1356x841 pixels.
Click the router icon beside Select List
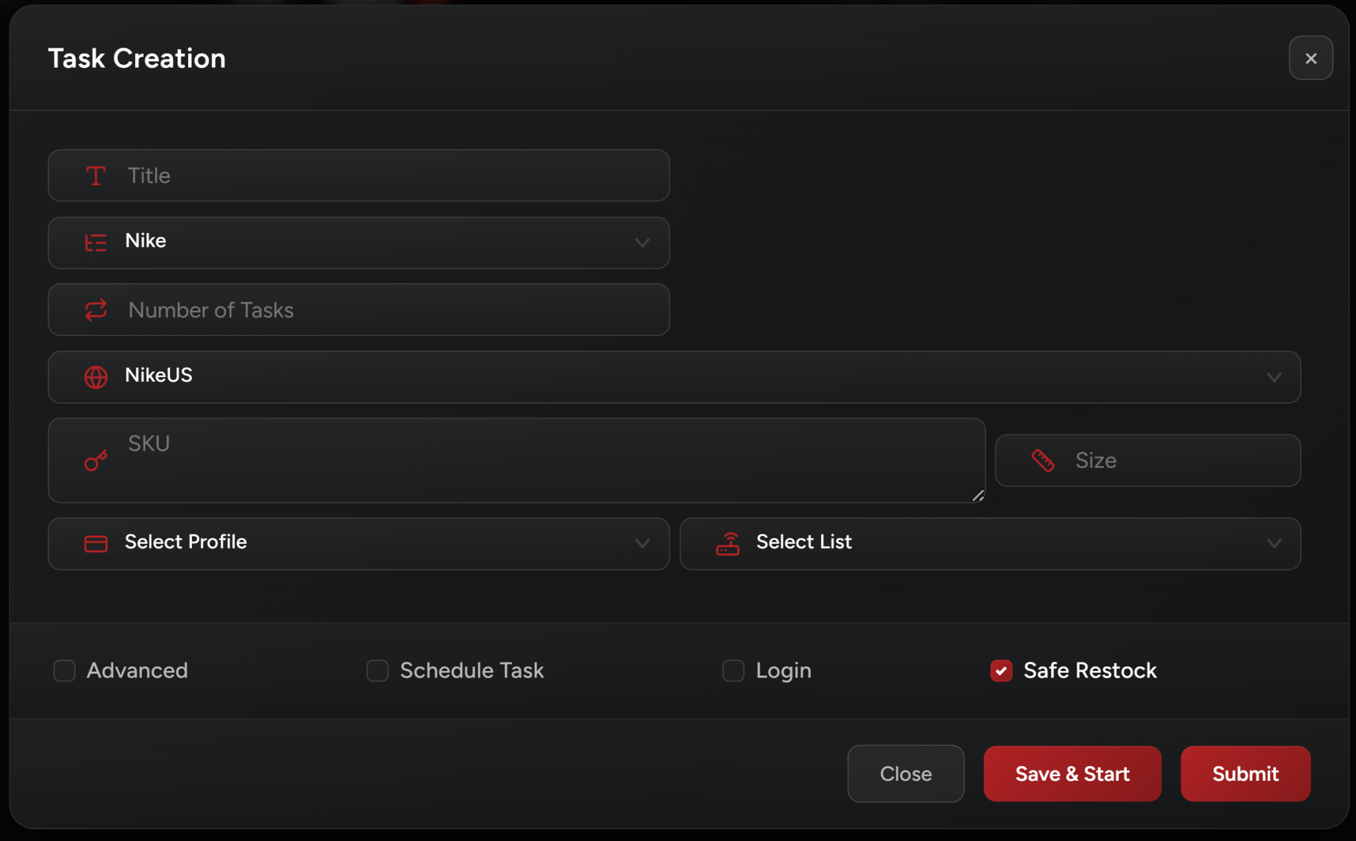[728, 544]
